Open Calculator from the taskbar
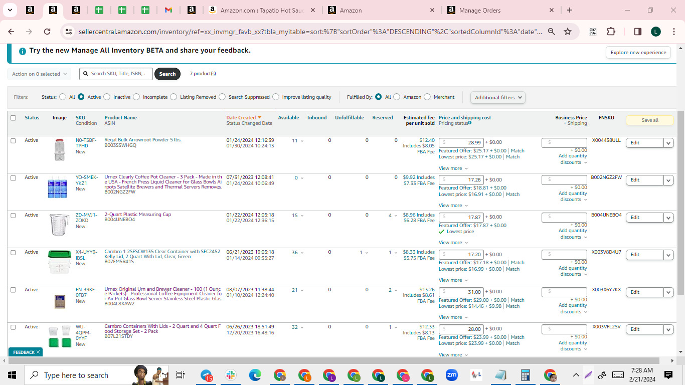685x385 pixels. coord(526,375)
